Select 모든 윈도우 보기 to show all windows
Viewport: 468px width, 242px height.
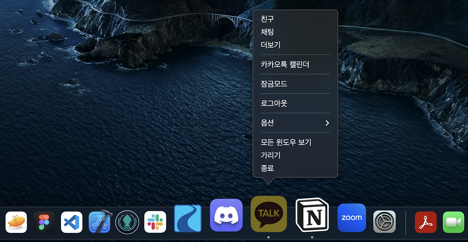click(286, 142)
